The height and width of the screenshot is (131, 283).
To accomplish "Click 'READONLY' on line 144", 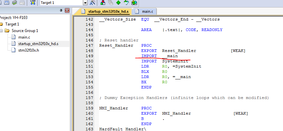I will coord(212,30).
